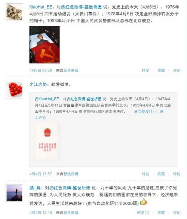Click the thumbs-up emoticon in the last post
This screenshot has height=219, width=187.
(144, 201)
